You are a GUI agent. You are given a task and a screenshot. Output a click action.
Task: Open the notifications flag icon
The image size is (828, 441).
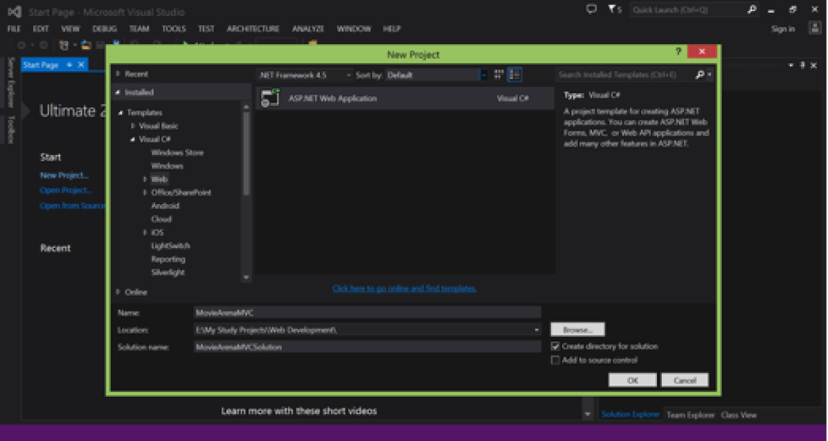[x=612, y=9]
